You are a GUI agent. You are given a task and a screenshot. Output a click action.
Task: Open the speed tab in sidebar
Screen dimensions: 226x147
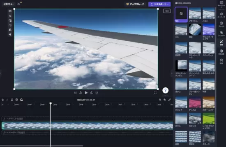[221, 61]
